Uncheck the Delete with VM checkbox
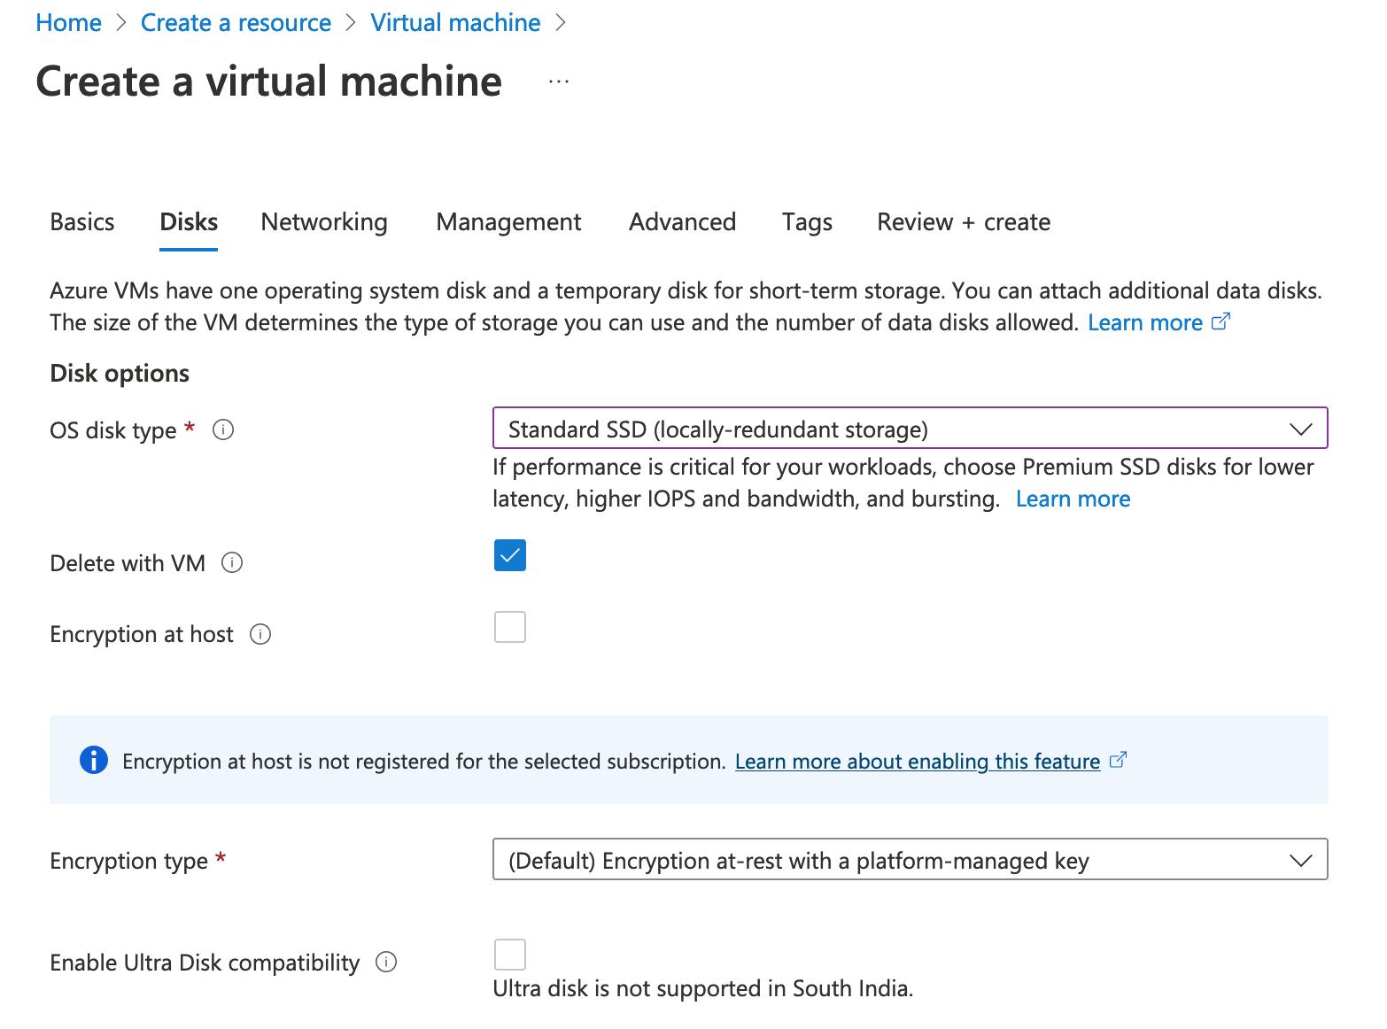 tap(509, 555)
